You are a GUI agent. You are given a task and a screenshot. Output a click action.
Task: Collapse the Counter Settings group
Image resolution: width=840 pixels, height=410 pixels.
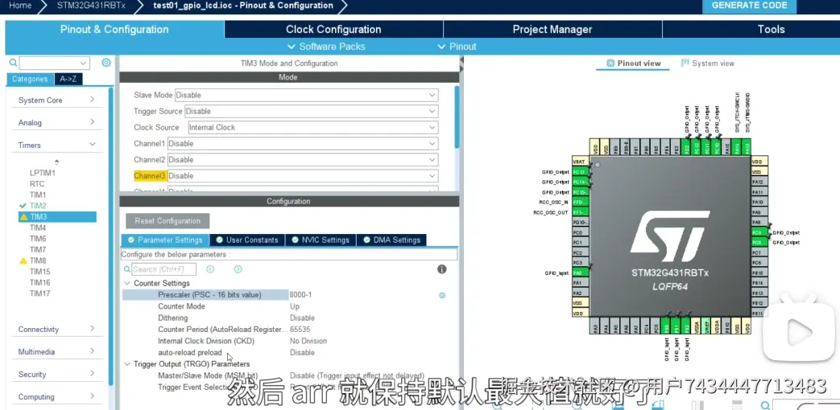[x=127, y=283]
